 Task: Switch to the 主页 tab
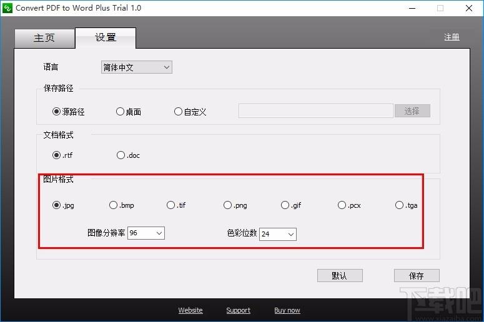[x=44, y=38]
